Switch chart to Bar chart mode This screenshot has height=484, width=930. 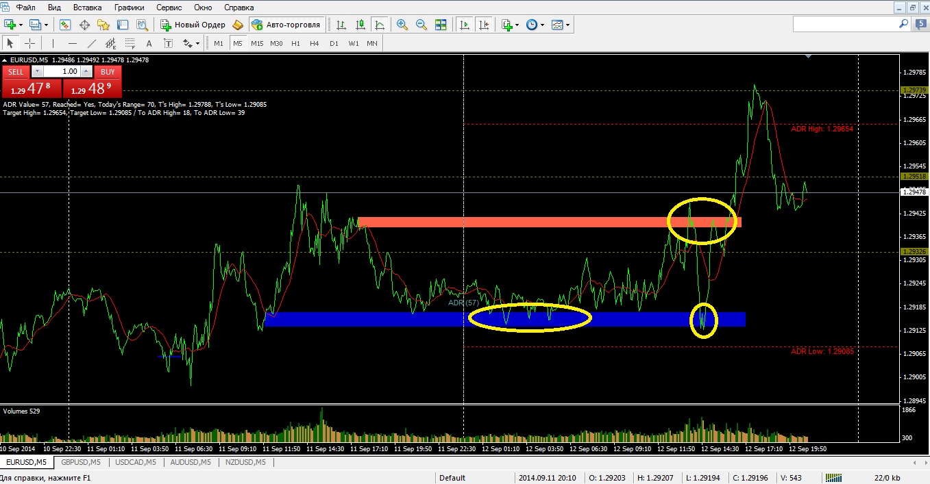point(341,25)
